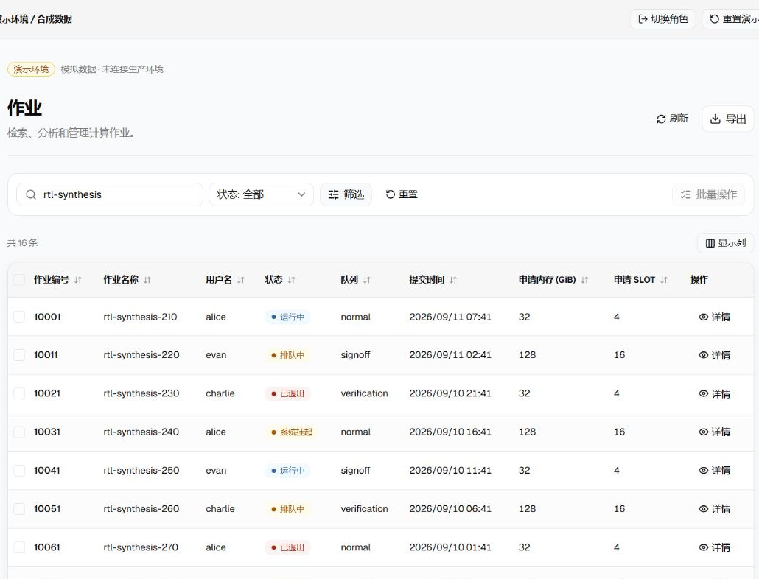Open the 显示列 column chooser

(x=725, y=243)
